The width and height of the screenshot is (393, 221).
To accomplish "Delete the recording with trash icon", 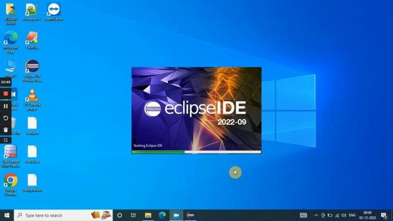I will pyautogui.click(x=6, y=130).
